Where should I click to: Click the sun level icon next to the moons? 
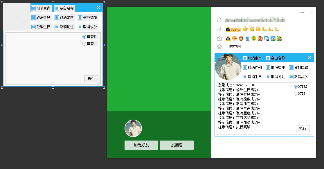258,29
